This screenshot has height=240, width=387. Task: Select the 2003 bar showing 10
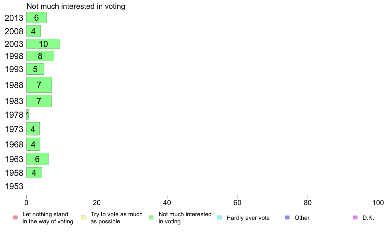(43, 44)
